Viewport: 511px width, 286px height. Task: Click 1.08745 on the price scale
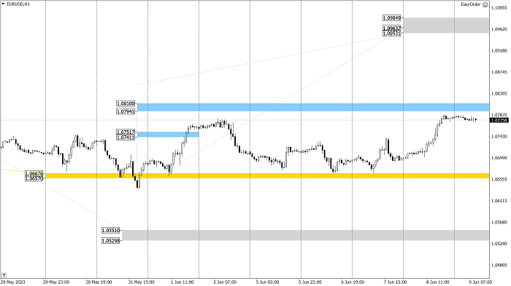(x=499, y=72)
